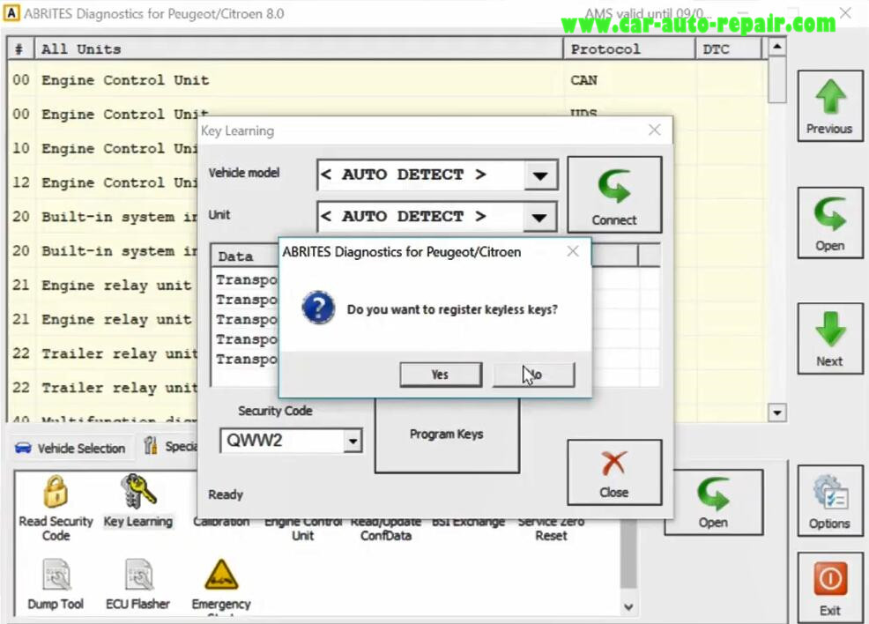Open the Unit auto detect dropdown

[x=539, y=217]
